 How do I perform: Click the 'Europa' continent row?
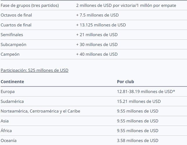pyautogui.click(x=94, y=92)
